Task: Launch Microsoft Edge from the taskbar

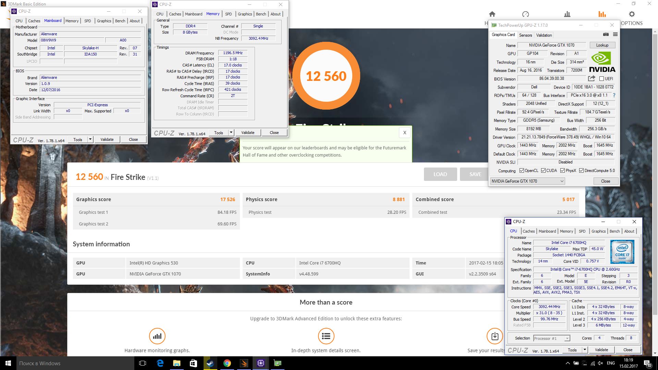Action: [x=160, y=363]
